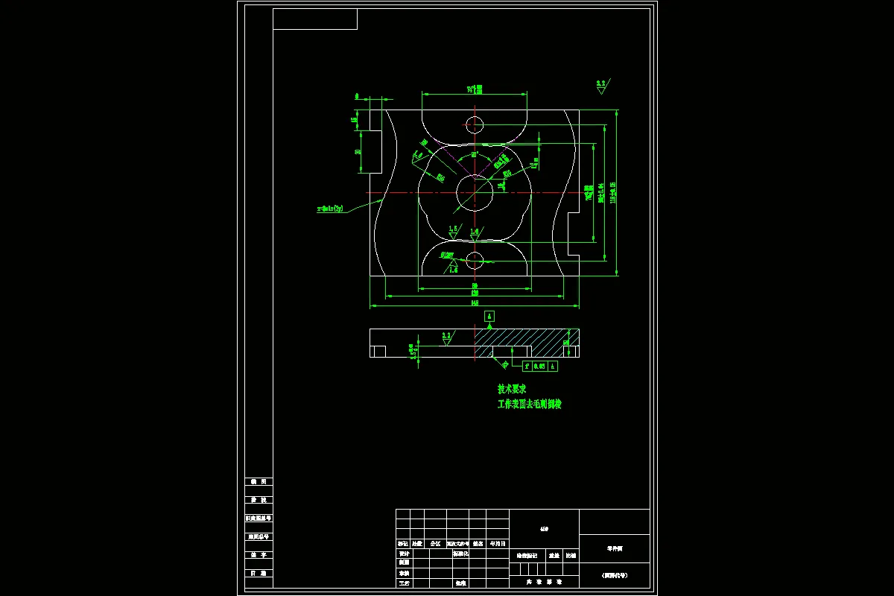The width and height of the screenshot is (894, 596).
Task: Click the datum A box above section view
Action: (x=489, y=317)
